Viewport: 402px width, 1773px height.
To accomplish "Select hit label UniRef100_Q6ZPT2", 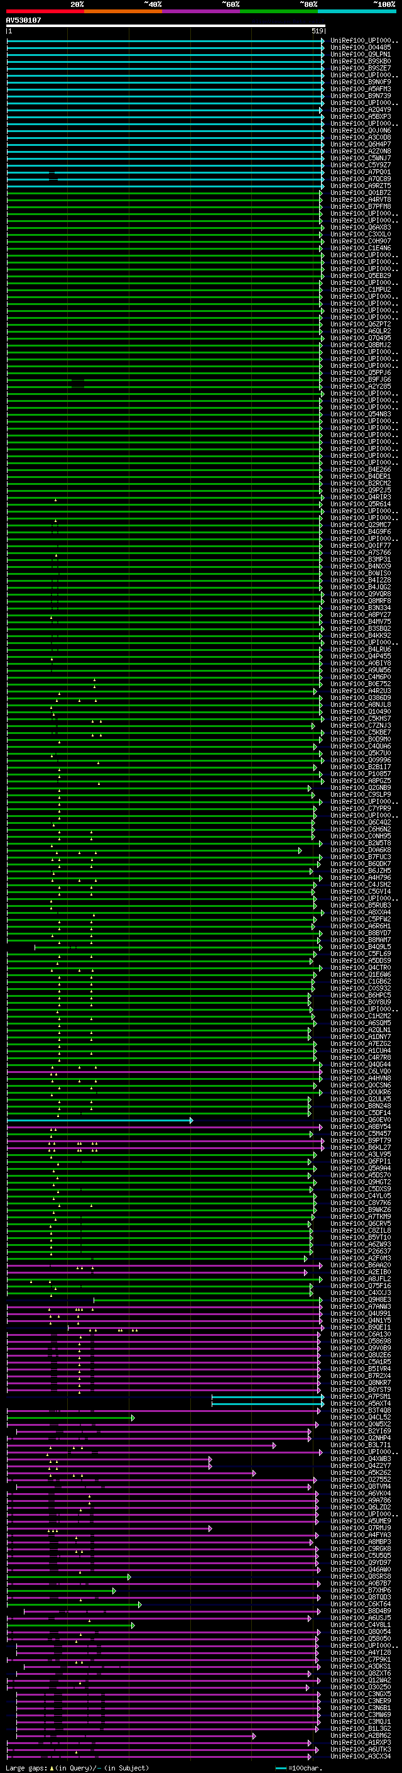I will point(361,324).
